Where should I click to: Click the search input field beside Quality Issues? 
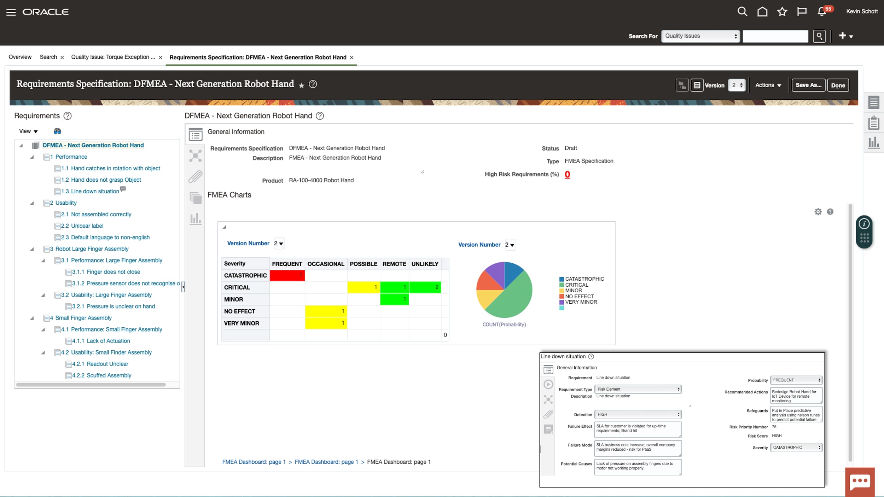[x=775, y=36]
